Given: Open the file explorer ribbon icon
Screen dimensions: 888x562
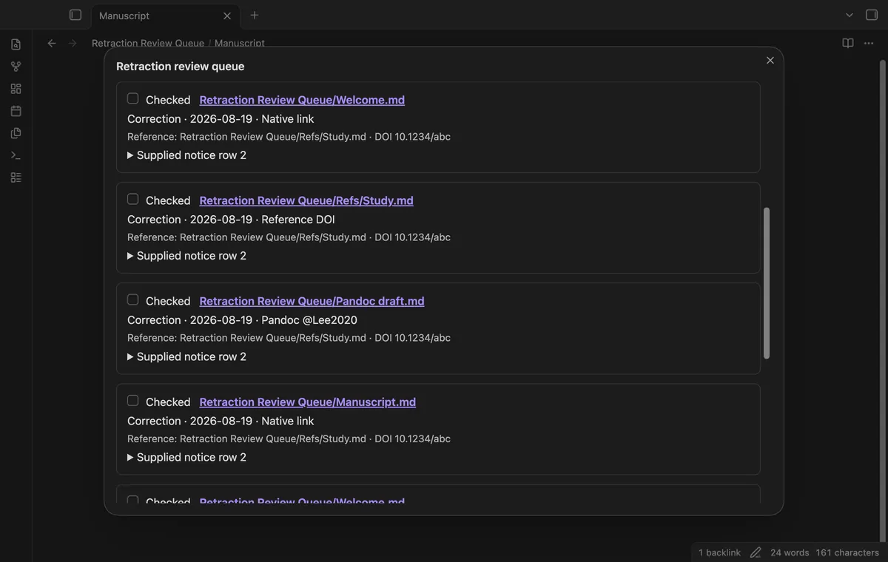Looking at the screenshot, I should (16, 44).
